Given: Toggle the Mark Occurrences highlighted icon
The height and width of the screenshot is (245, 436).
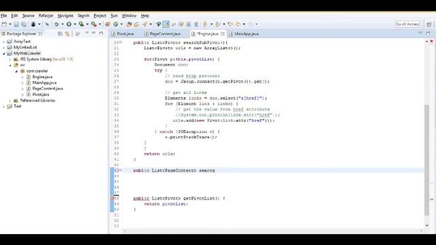Looking at the screenshot, I should coord(166,24).
